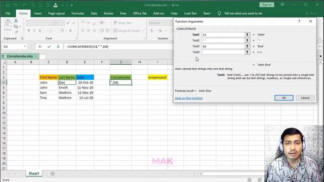Click the Align Left icon

coord(83,30)
